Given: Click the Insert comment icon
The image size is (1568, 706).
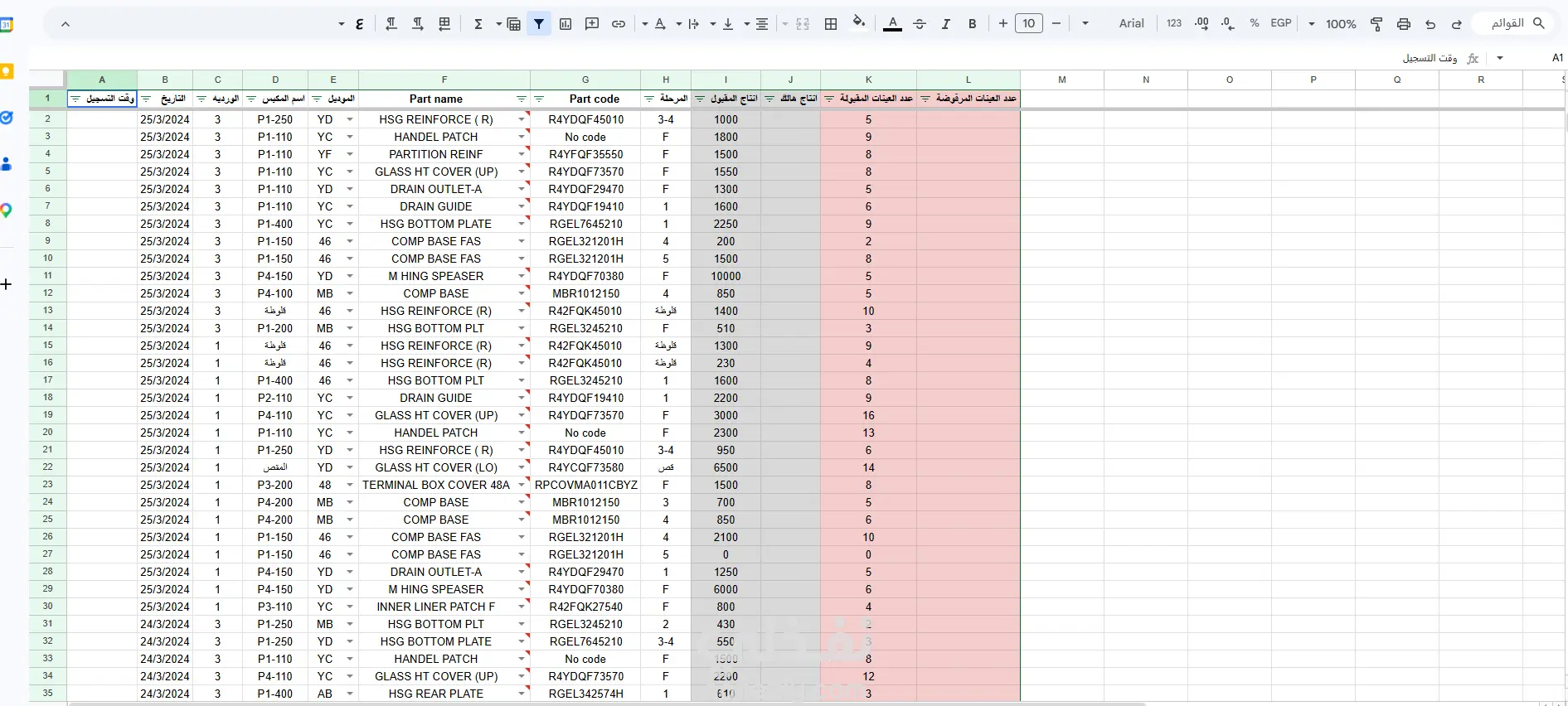Looking at the screenshot, I should (592, 24).
